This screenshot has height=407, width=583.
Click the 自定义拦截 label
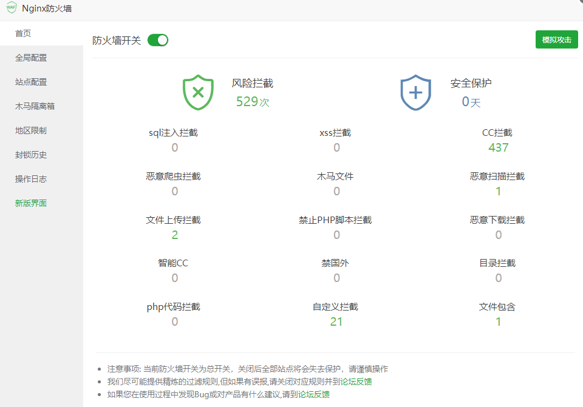(335, 307)
